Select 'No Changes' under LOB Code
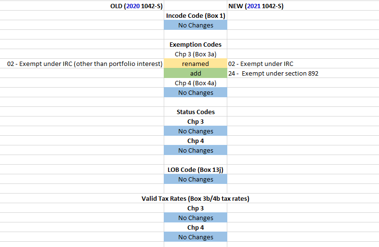The height and width of the screenshot is (247, 379). (196, 179)
